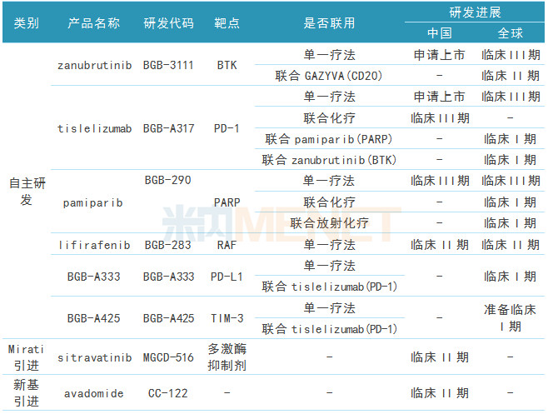
Task: Select the 产品名称 column header
Action: coord(91,22)
